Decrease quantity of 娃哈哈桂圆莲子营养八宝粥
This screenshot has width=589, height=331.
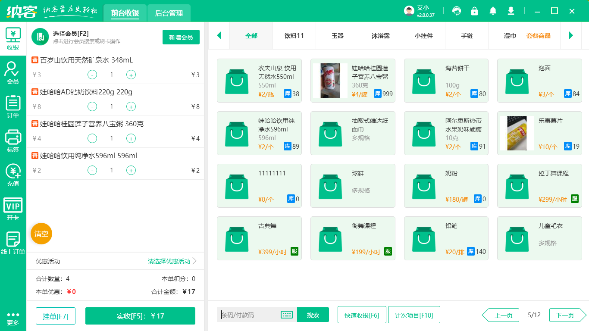click(x=92, y=138)
